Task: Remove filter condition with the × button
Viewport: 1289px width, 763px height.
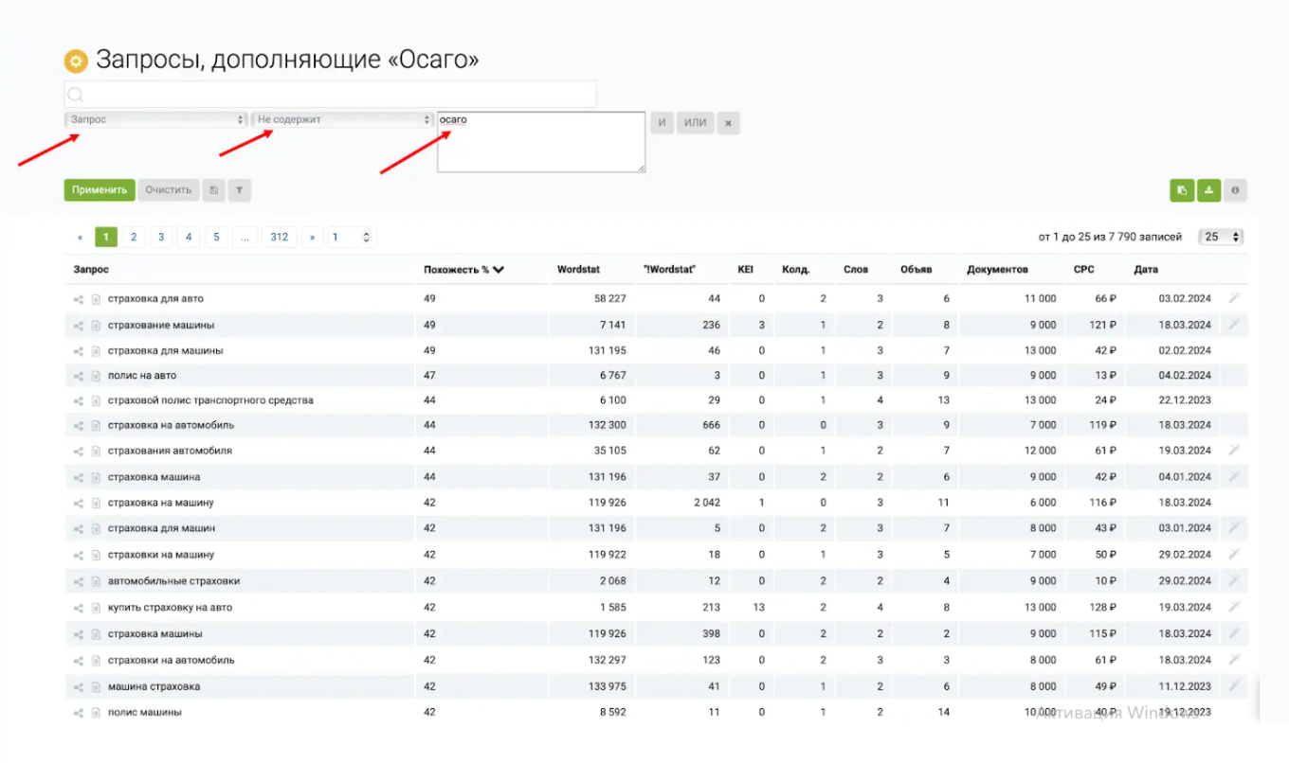Action: [728, 123]
